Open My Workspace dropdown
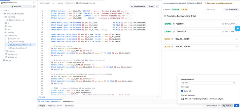240x109 pixels. coord(10,3)
